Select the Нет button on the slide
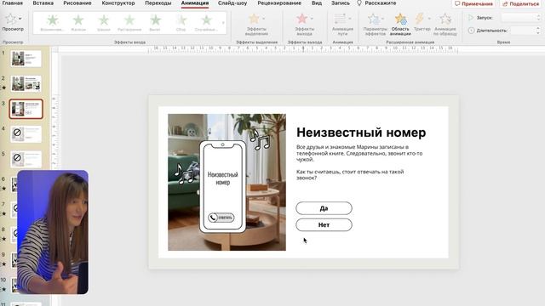Screen dimensions: 545x306 324,224
